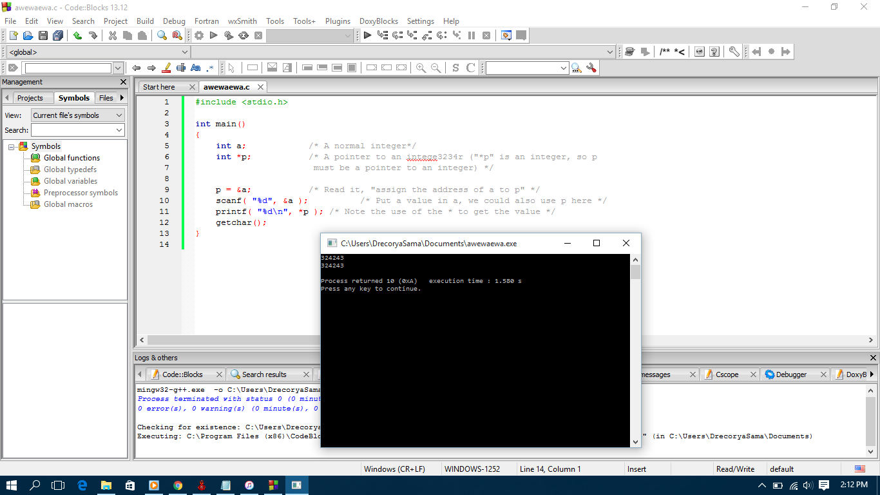This screenshot has width=880, height=495.
Task: Open DoxyBlocks settings with the wrench icon
Action: click(x=734, y=52)
